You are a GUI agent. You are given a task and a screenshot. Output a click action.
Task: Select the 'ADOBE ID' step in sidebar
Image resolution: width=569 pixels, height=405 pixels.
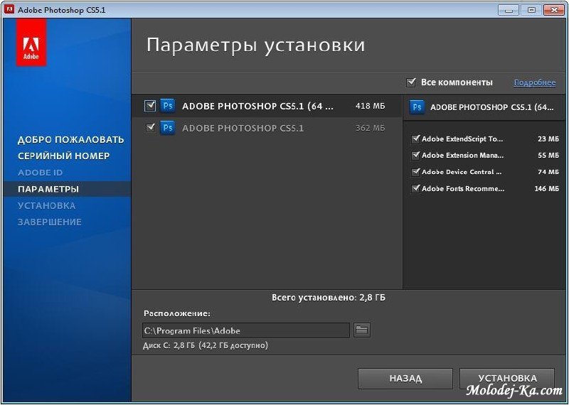pyautogui.click(x=40, y=173)
